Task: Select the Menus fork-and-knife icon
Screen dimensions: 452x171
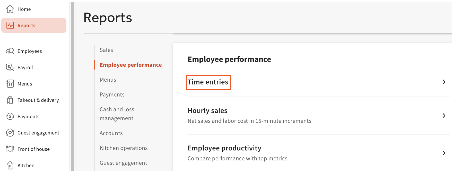Action: coord(10,84)
